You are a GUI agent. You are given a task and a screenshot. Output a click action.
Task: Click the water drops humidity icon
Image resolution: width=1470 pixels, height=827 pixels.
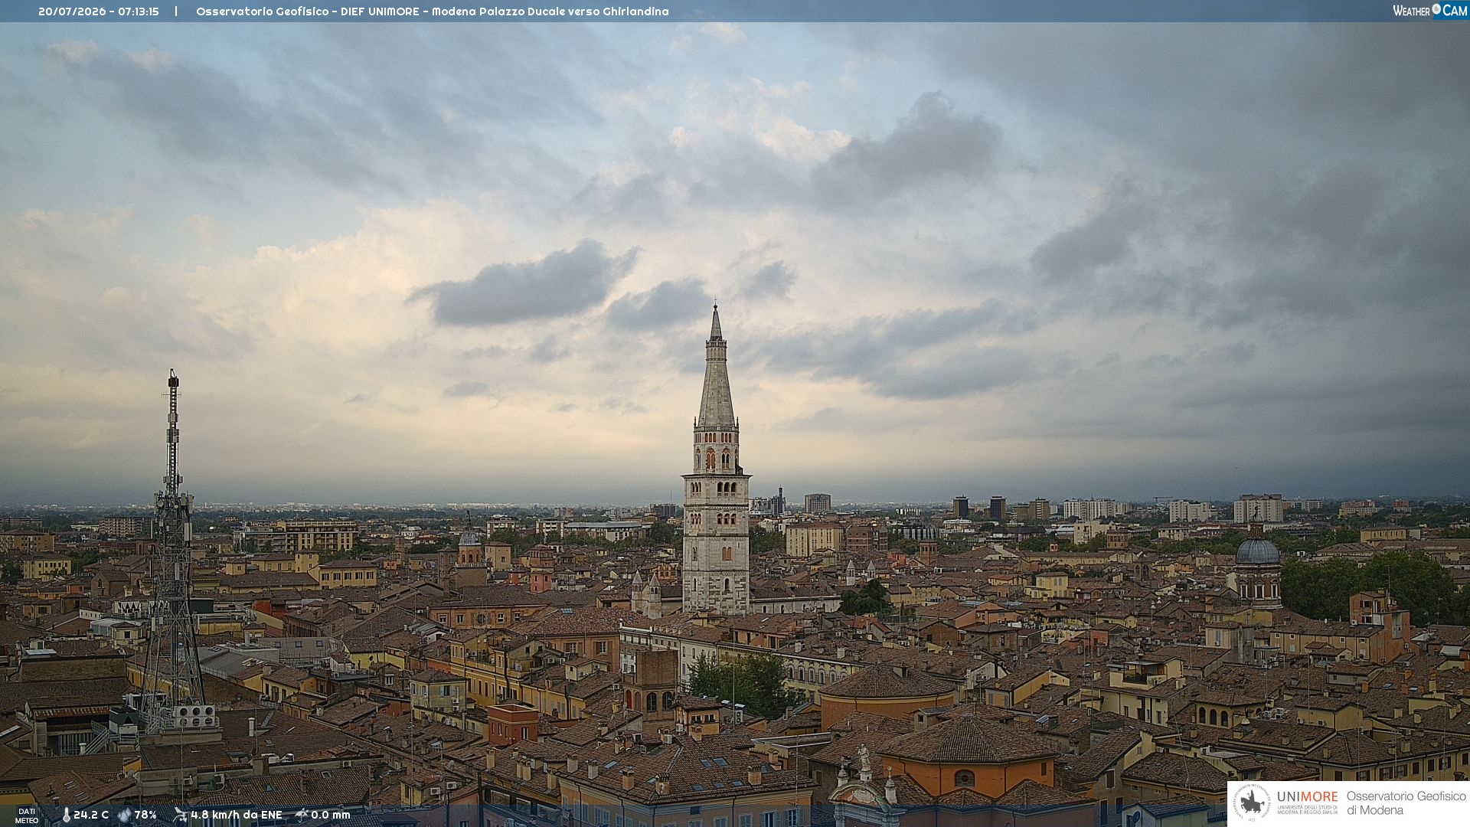(124, 815)
